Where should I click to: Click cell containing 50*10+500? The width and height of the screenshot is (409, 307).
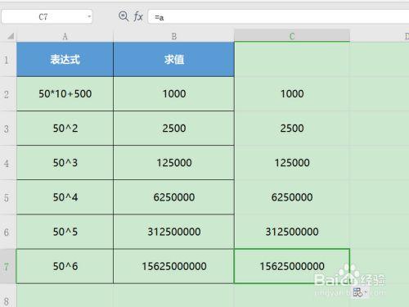(x=65, y=94)
